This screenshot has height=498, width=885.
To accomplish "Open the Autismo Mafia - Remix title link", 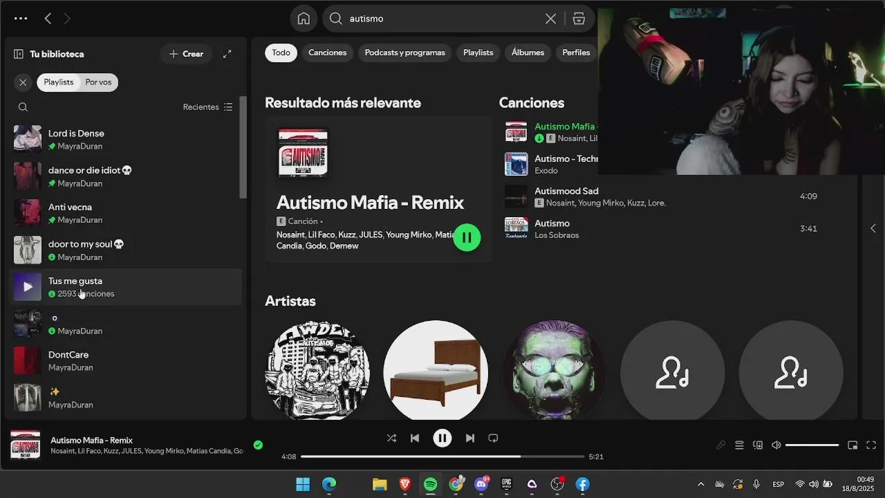I will tap(370, 203).
